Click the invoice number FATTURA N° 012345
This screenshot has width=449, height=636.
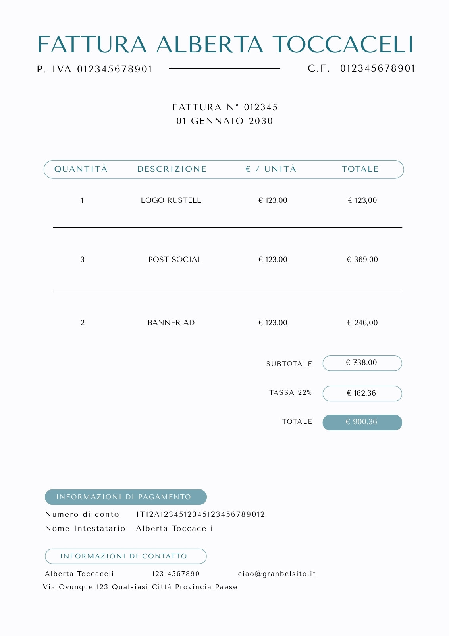pyautogui.click(x=225, y=107)
